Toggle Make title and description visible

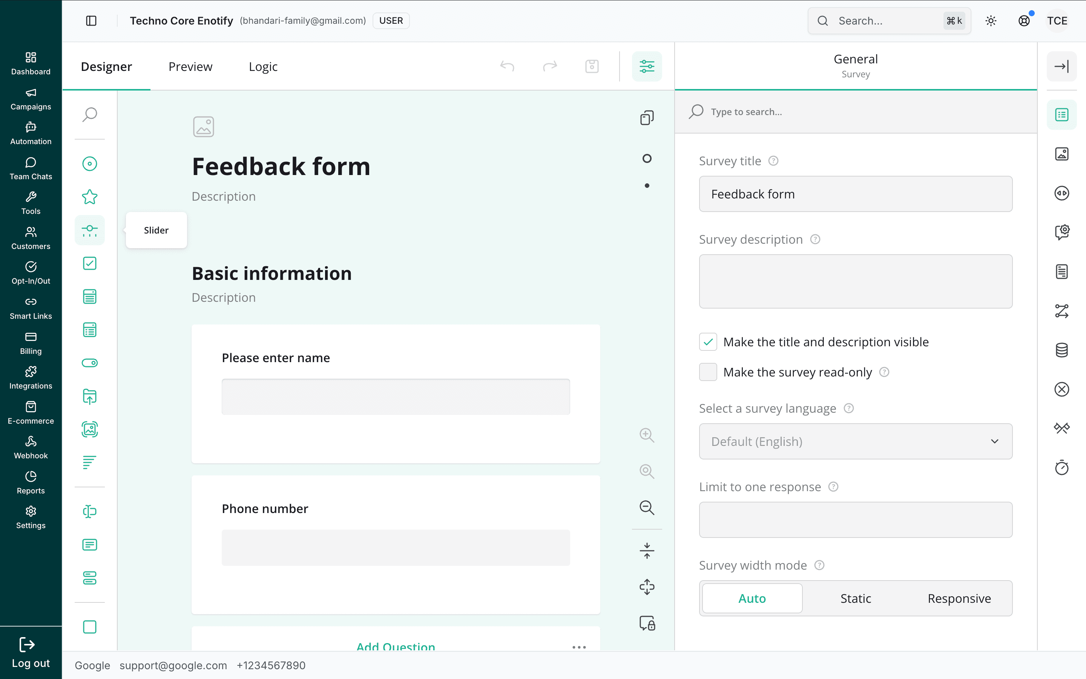pos(708,342)
